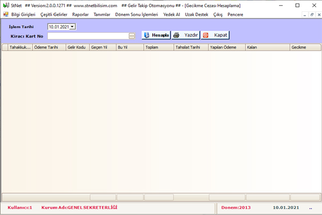This screenshot has height=215, width=322.
Task: Open the Pencere menu
Action: (236, 15)
